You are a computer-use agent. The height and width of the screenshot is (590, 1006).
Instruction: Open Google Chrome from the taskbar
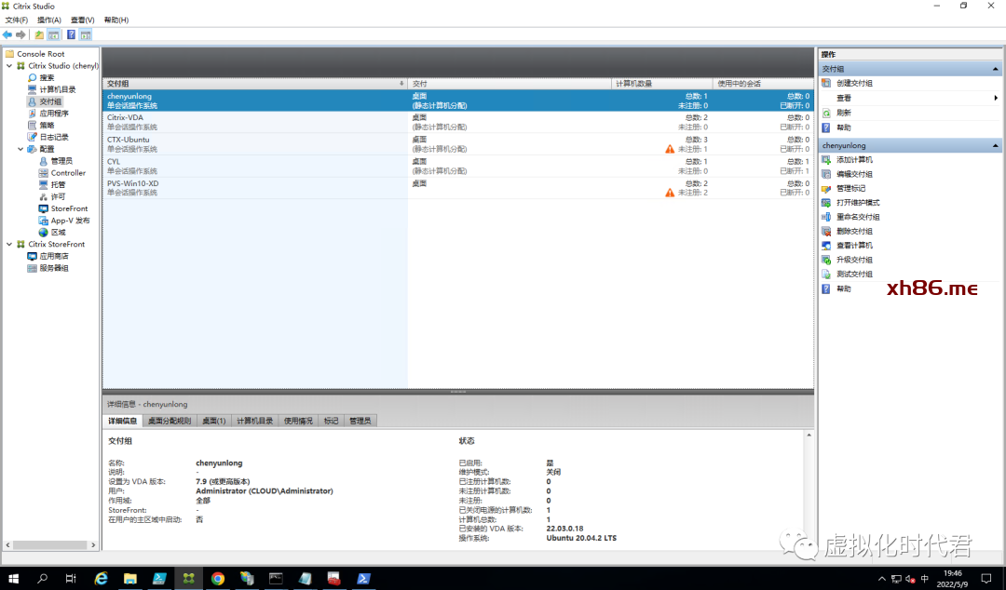pyautogui.click(x=218, y=579)
